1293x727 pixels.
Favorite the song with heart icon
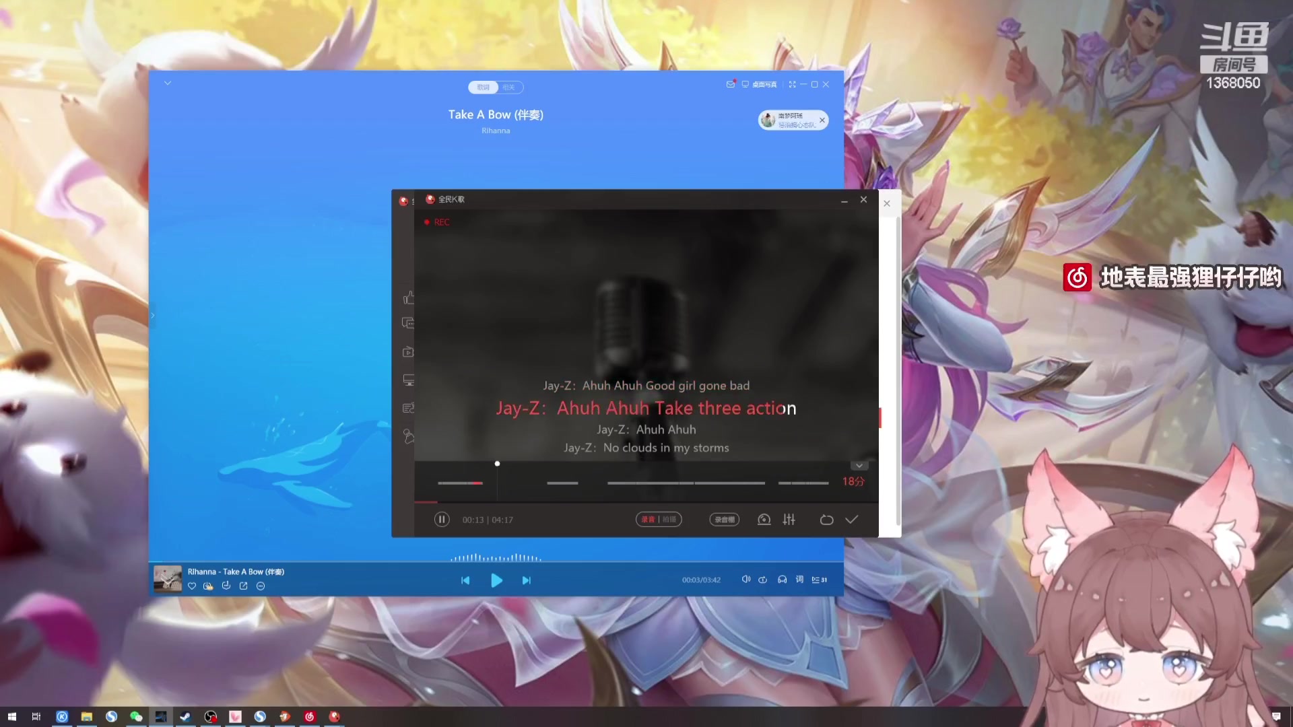(x=192, y=586)
